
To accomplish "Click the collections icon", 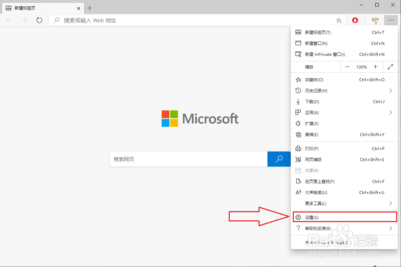I will pyautogui.click(x=298, y=135).
